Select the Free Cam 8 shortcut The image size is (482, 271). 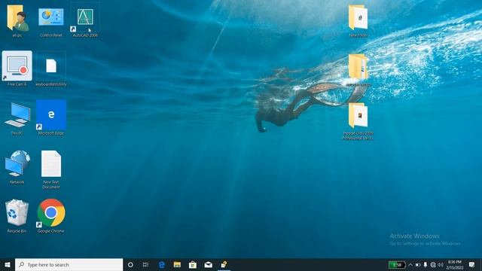tap(17, 69)
